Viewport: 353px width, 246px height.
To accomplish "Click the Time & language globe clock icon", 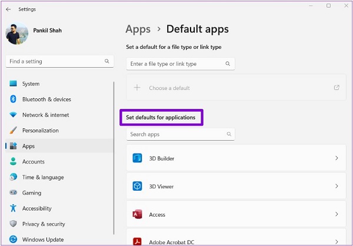I will point(13,177).
